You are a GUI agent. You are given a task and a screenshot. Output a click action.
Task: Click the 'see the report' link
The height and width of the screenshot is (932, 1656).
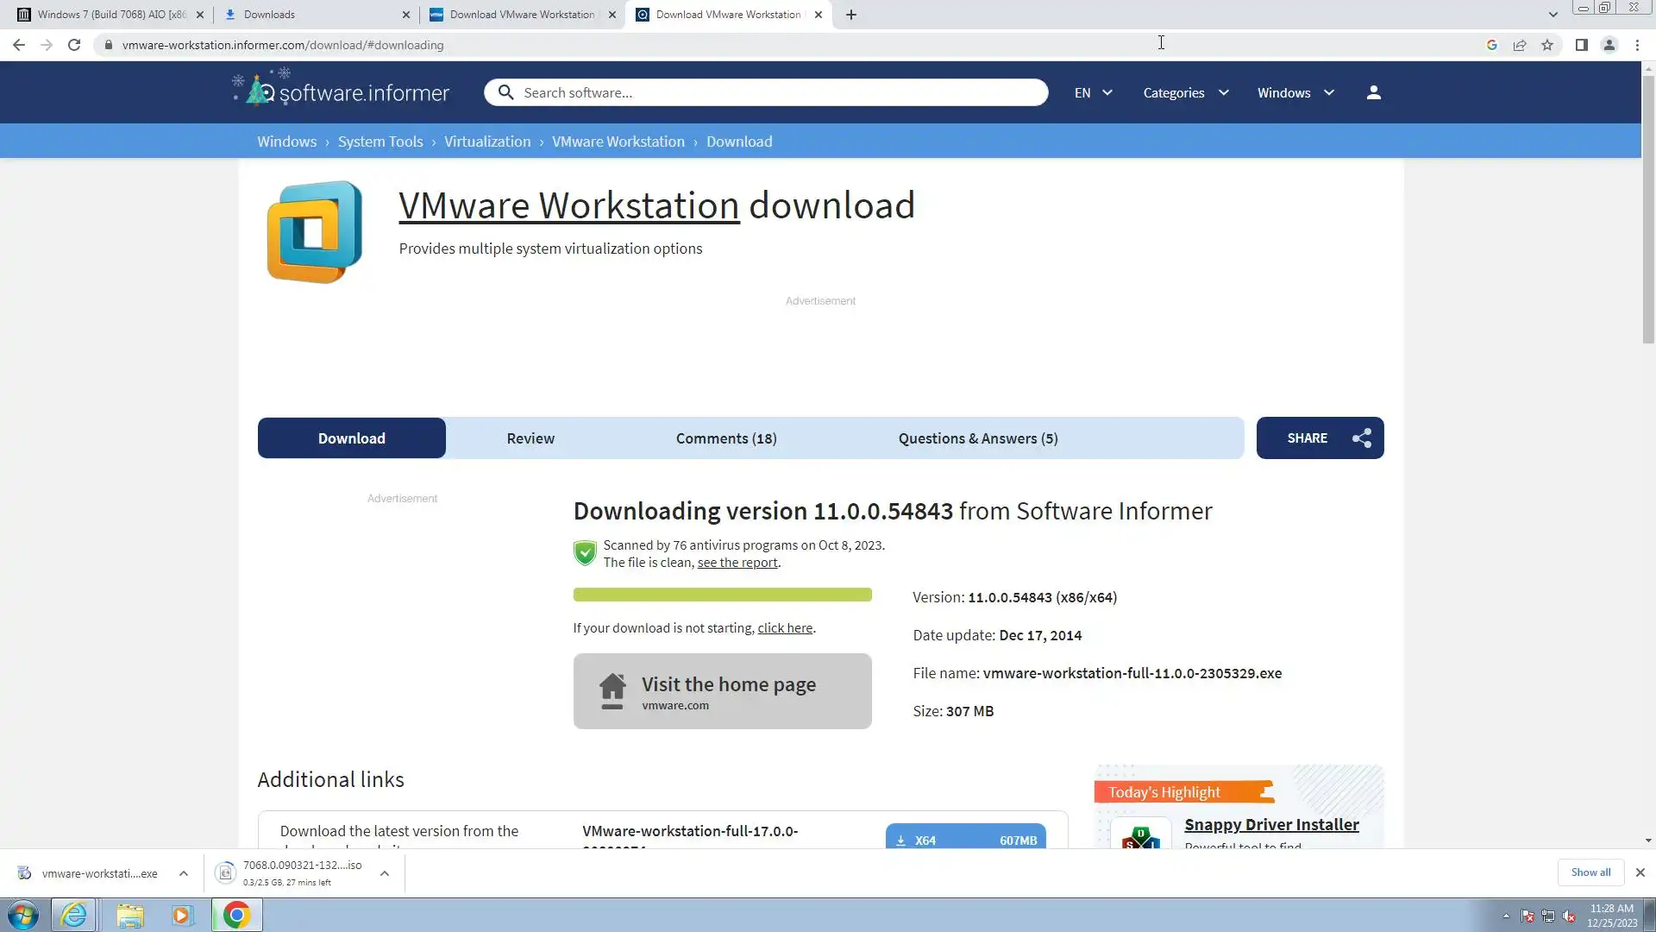(737, 563)
